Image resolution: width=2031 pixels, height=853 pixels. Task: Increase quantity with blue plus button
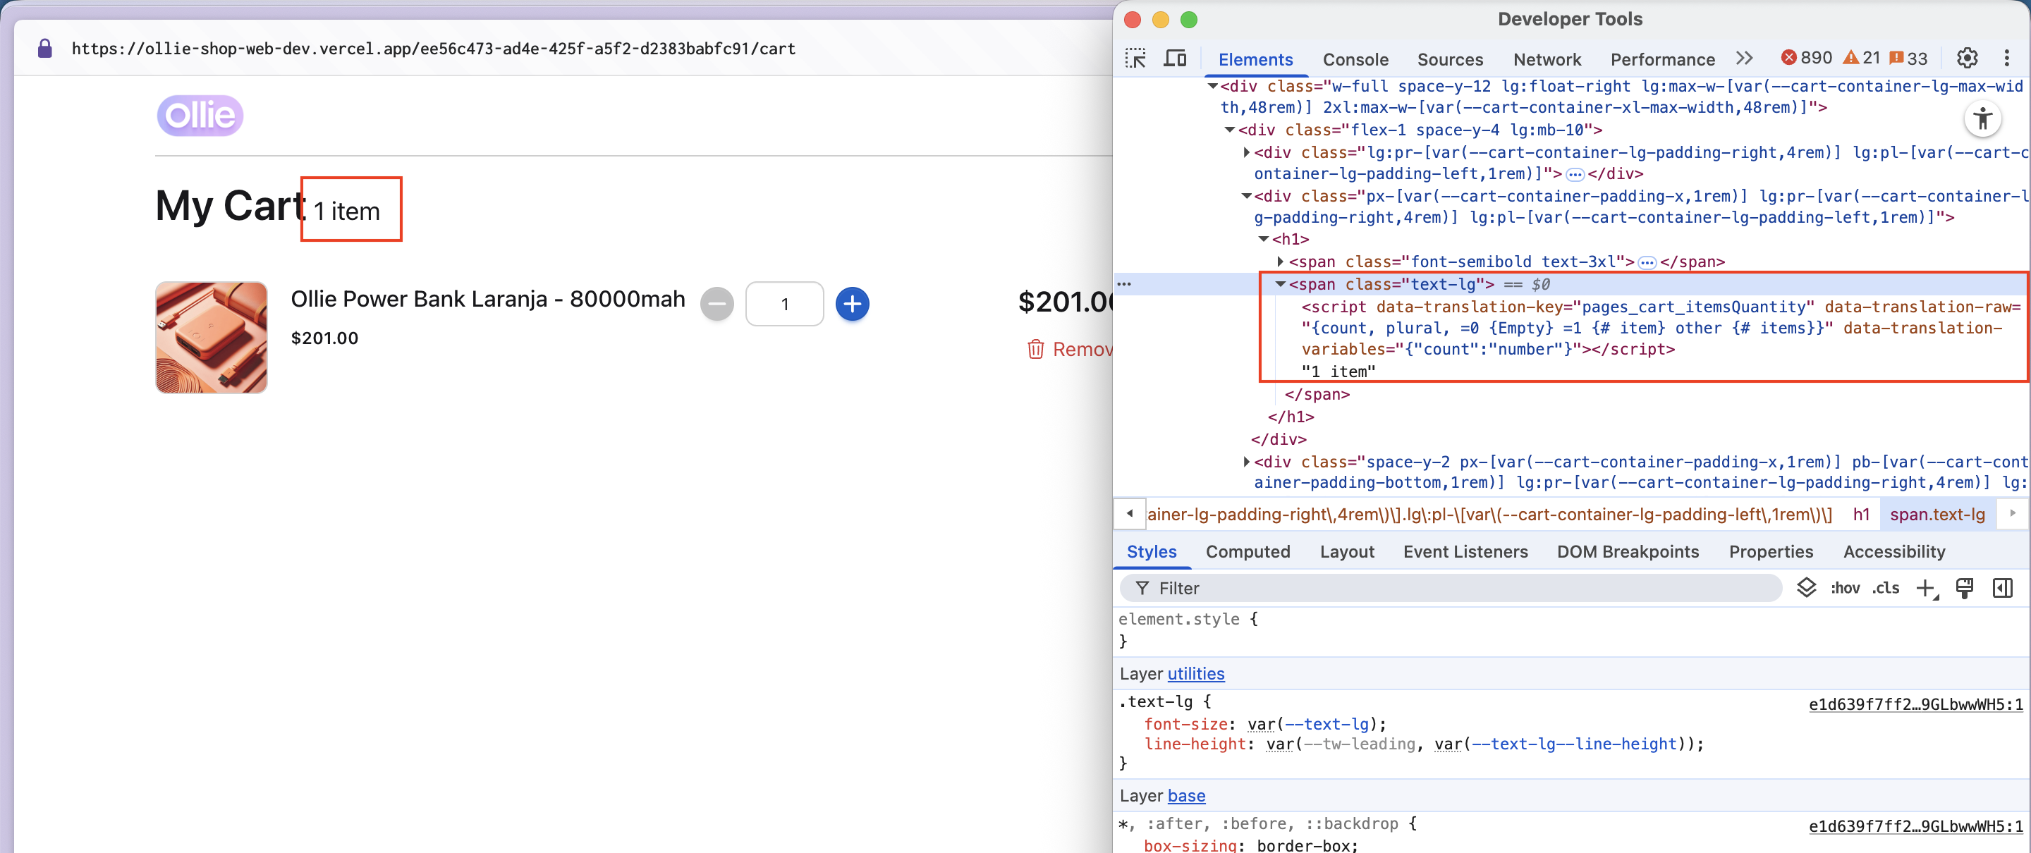pyautogui.click(x=851, y=305)
